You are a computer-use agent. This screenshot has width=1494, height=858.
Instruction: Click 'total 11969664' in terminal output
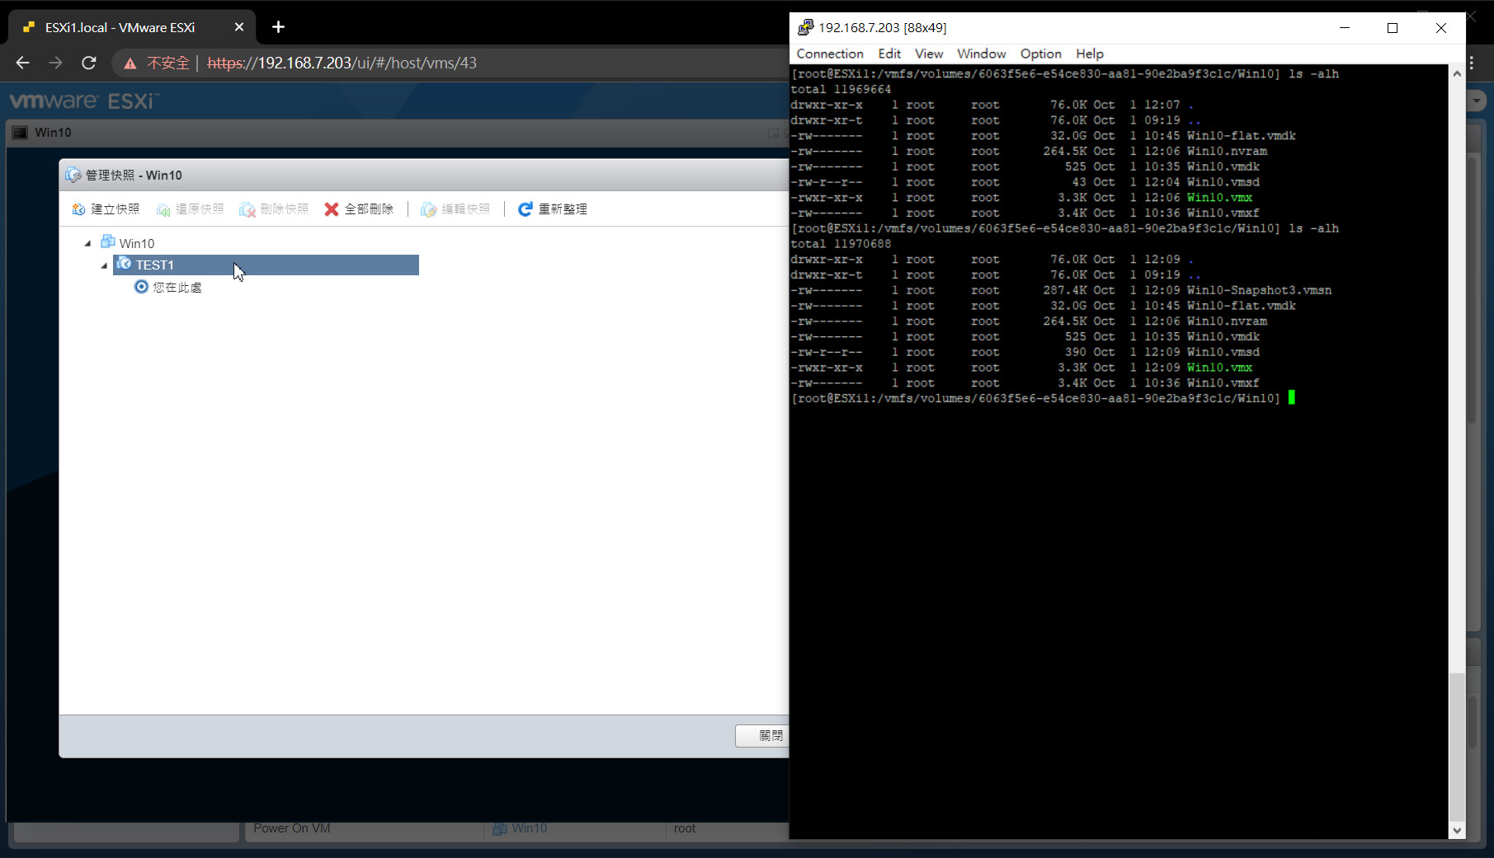841,89
